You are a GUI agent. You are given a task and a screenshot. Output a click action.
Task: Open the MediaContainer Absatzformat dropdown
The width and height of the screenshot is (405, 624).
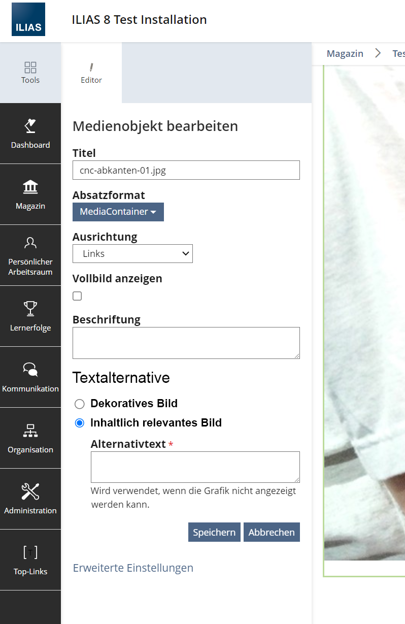tap(118, 212)
